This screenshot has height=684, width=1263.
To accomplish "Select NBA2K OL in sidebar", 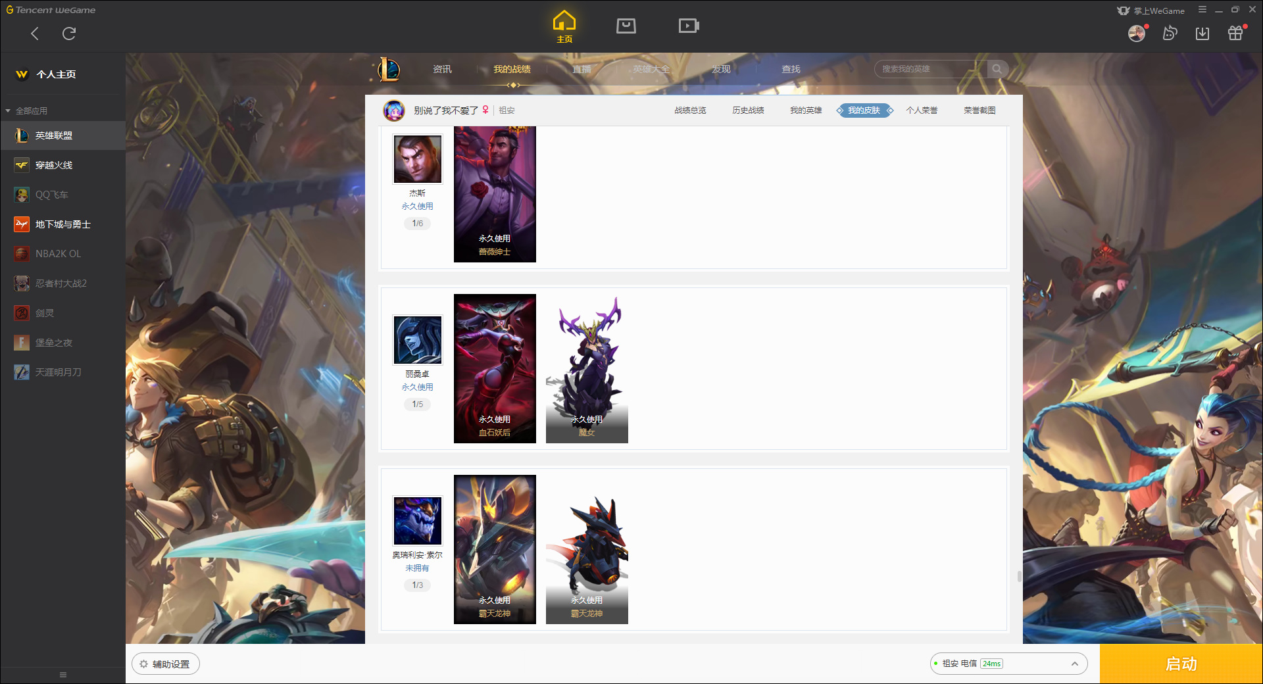I will [x=63, y=254].
